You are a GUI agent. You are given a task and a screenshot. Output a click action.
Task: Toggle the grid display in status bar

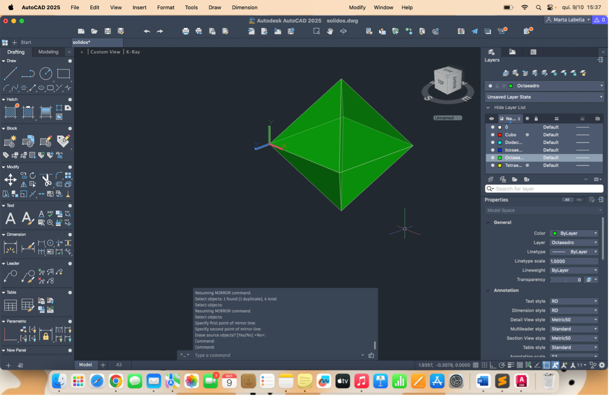click(x=475, y=365)
